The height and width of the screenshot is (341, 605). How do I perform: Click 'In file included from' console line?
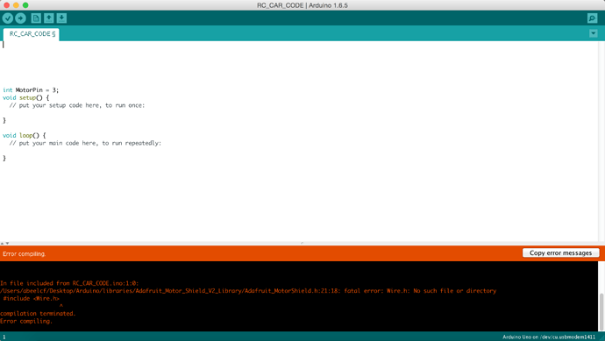click(x=69, y=283)
